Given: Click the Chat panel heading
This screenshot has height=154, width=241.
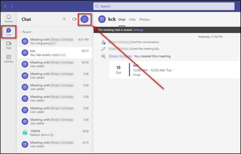Looking at the screenshot, I should point(26,19).
